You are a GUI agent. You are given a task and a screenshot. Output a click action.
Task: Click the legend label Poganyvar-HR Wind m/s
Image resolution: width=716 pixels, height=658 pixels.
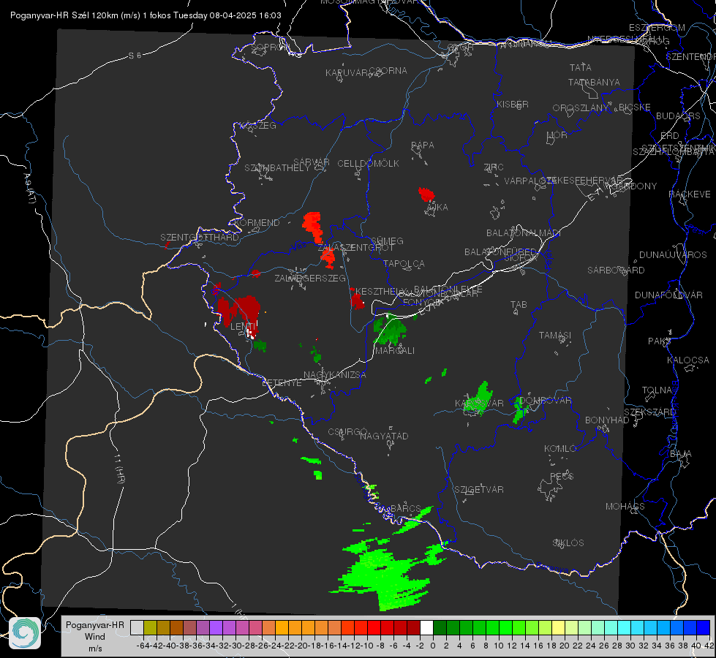pos(95,637)
